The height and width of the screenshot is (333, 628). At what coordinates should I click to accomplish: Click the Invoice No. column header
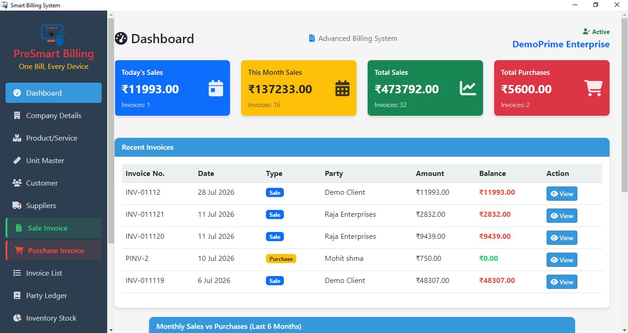pos(145,173)
